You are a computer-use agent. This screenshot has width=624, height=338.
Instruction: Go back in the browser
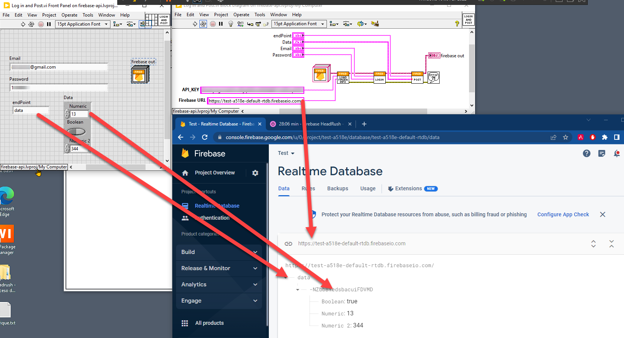pos(181,137)
